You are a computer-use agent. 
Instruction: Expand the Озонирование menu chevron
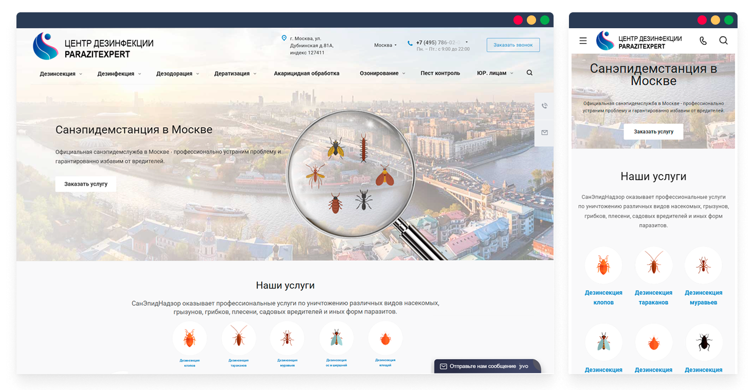403,74
